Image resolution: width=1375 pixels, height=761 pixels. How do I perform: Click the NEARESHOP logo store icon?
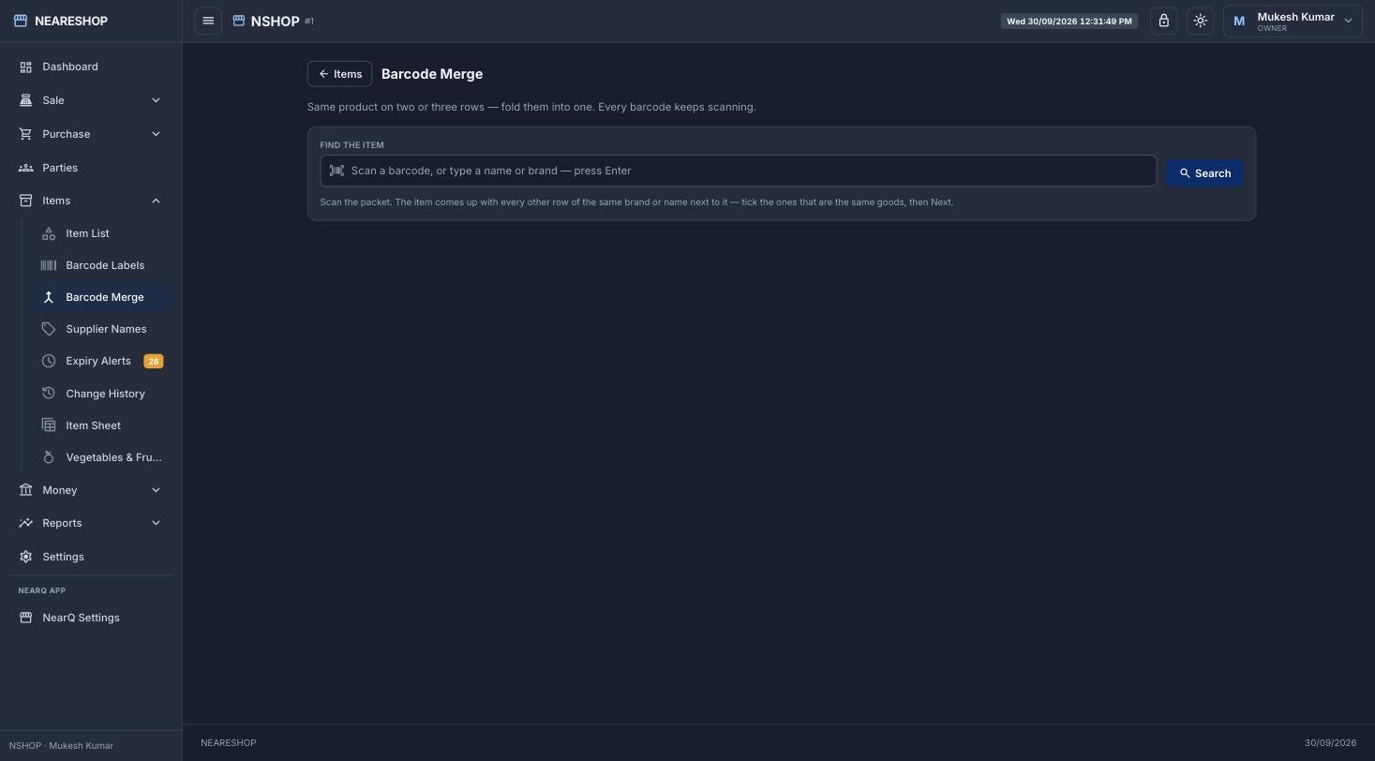(x=21, y=21)
